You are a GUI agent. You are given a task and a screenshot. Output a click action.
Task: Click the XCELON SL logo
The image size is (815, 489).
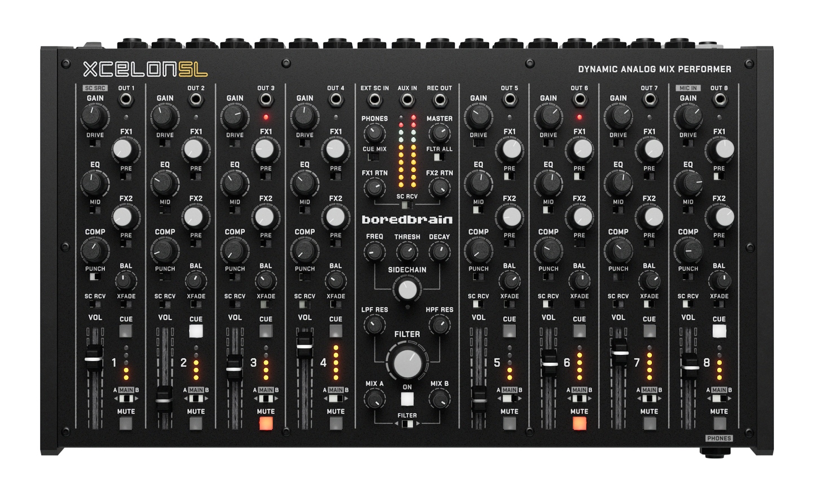(x=146, y=69)
